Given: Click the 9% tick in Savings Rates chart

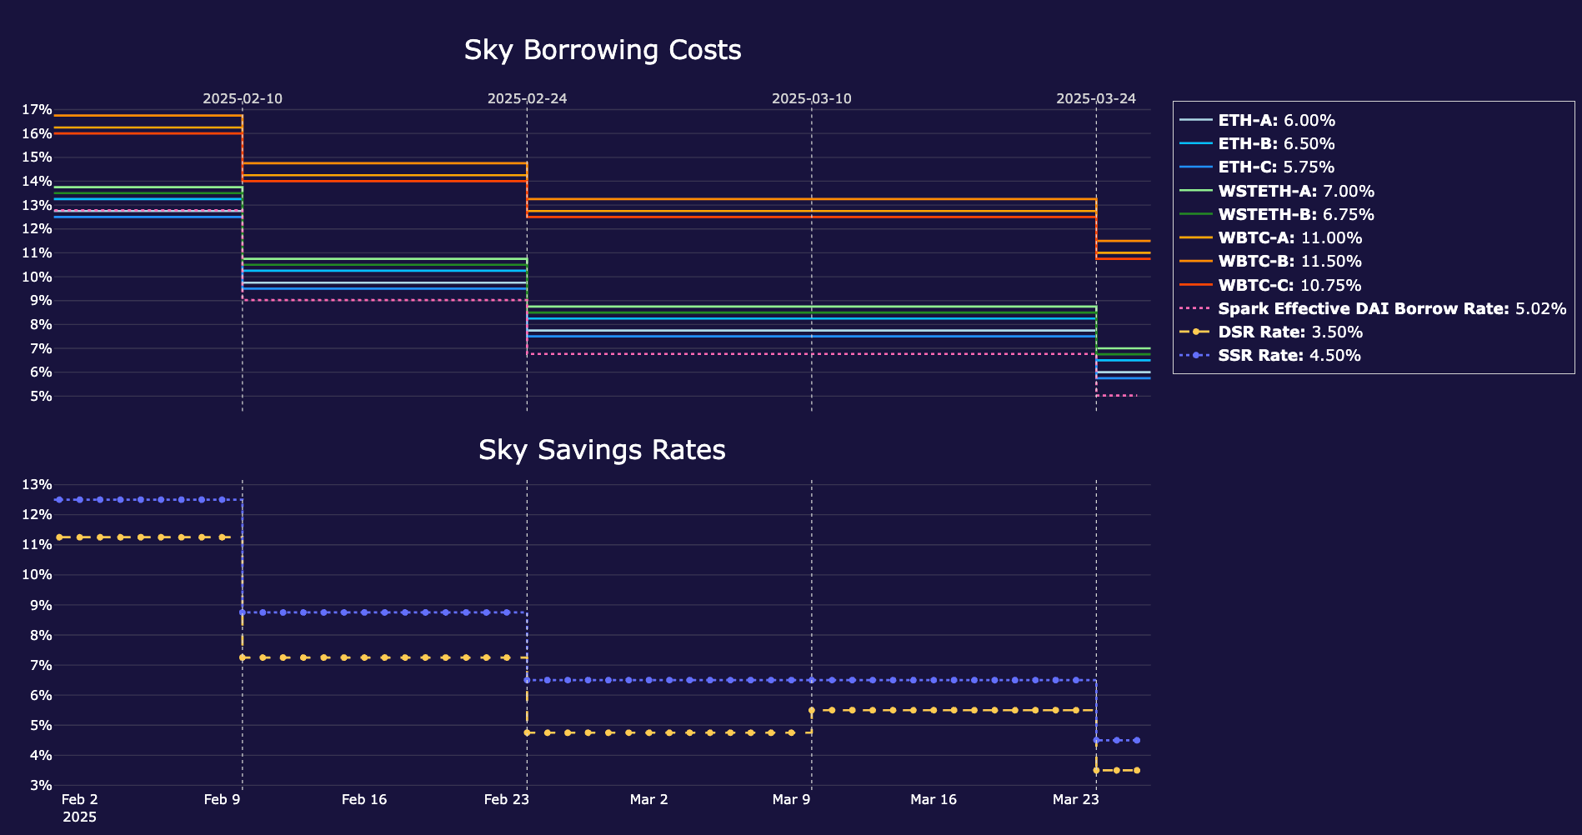Looking at the screenshot, I should 41,605.
